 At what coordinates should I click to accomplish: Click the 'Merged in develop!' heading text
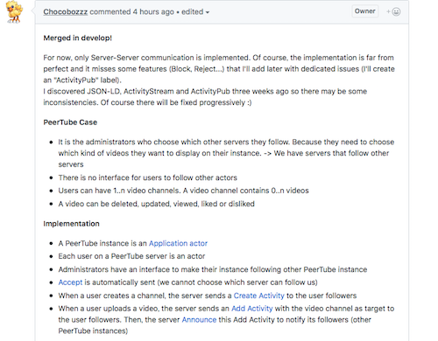78,38
